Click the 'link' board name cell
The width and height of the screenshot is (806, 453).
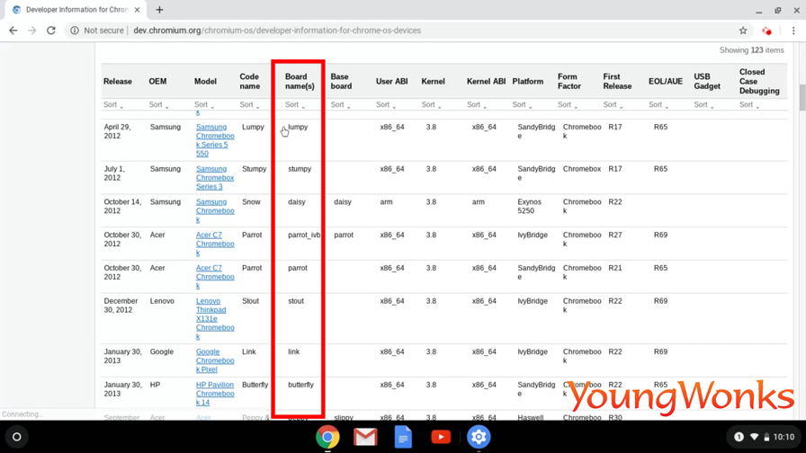(x=293, y=351)
